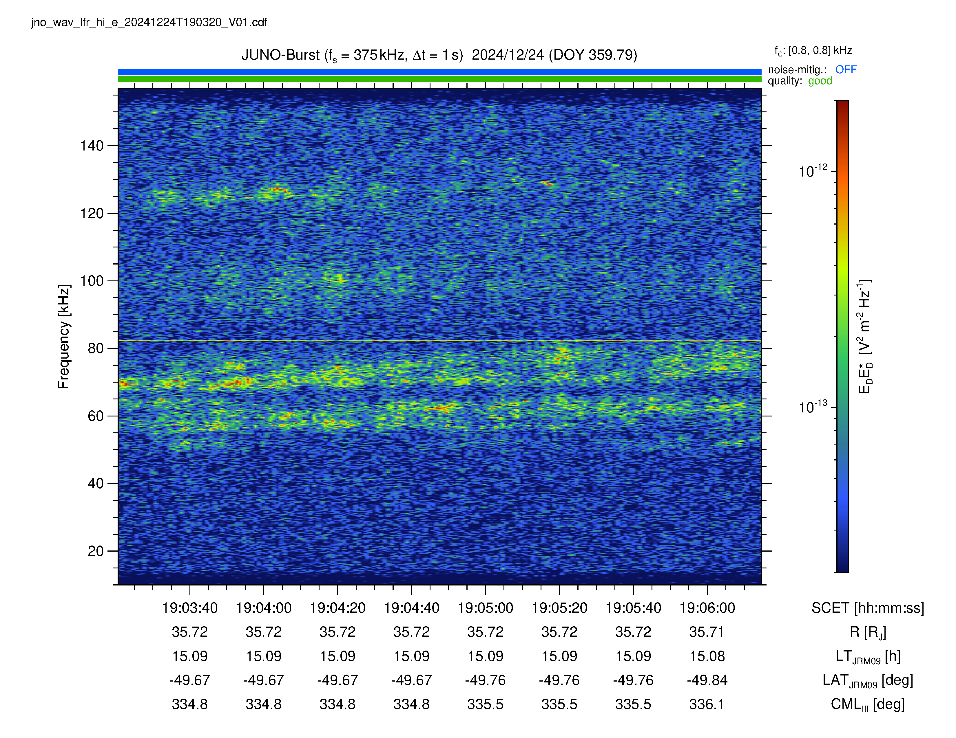Click the noise-mitigation OFF indicator
The height and width of the screenshot is (738, 956).
pos(846,69)
